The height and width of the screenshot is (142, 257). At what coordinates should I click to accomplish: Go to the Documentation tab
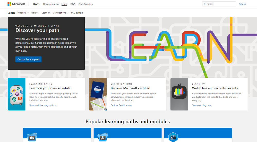click(x=51, y=4)
